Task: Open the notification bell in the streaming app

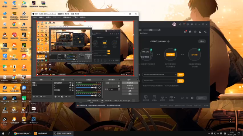Action: pyautogui.click(x=200, y=32)
